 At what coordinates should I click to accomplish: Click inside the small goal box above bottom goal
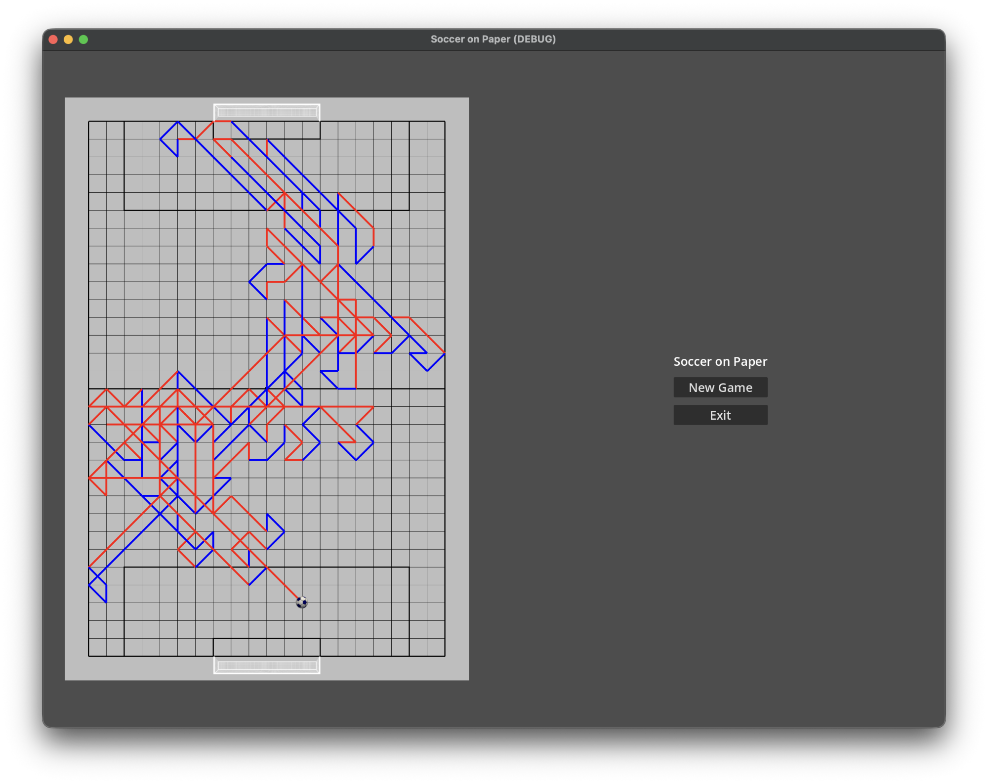point(267,648)
